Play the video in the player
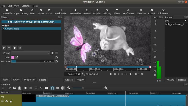Image resolution: width=188 pixels, height=106 pixels. click(x=119, y=74)
